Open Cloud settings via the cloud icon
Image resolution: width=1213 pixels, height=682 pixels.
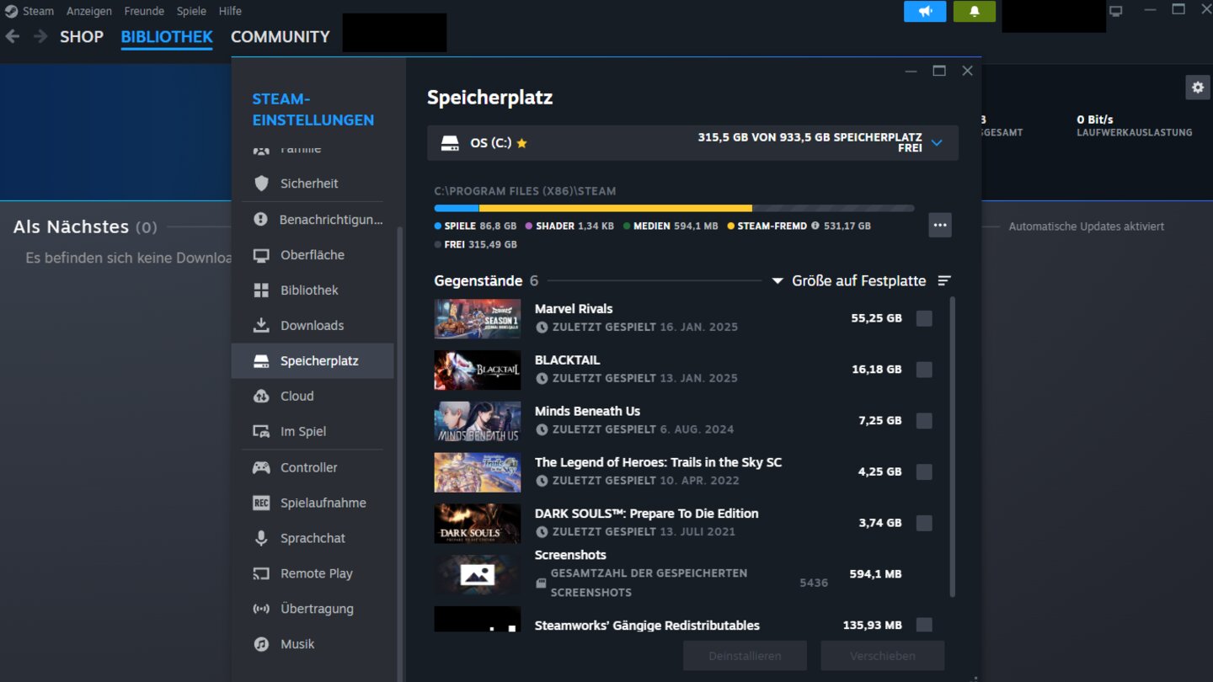(x=261, y=396)
